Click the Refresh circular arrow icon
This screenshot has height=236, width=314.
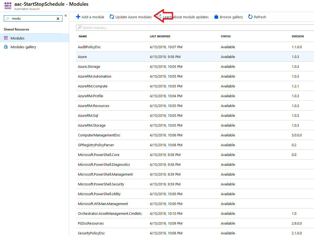(250, 17)
